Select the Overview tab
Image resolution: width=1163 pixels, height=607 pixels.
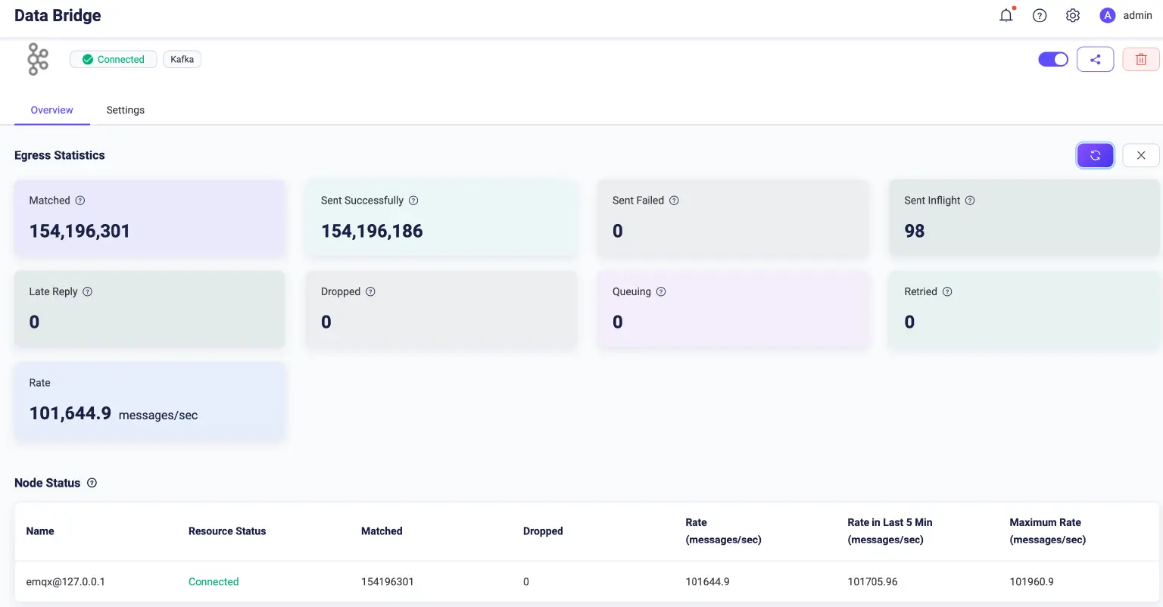(51, 110)
